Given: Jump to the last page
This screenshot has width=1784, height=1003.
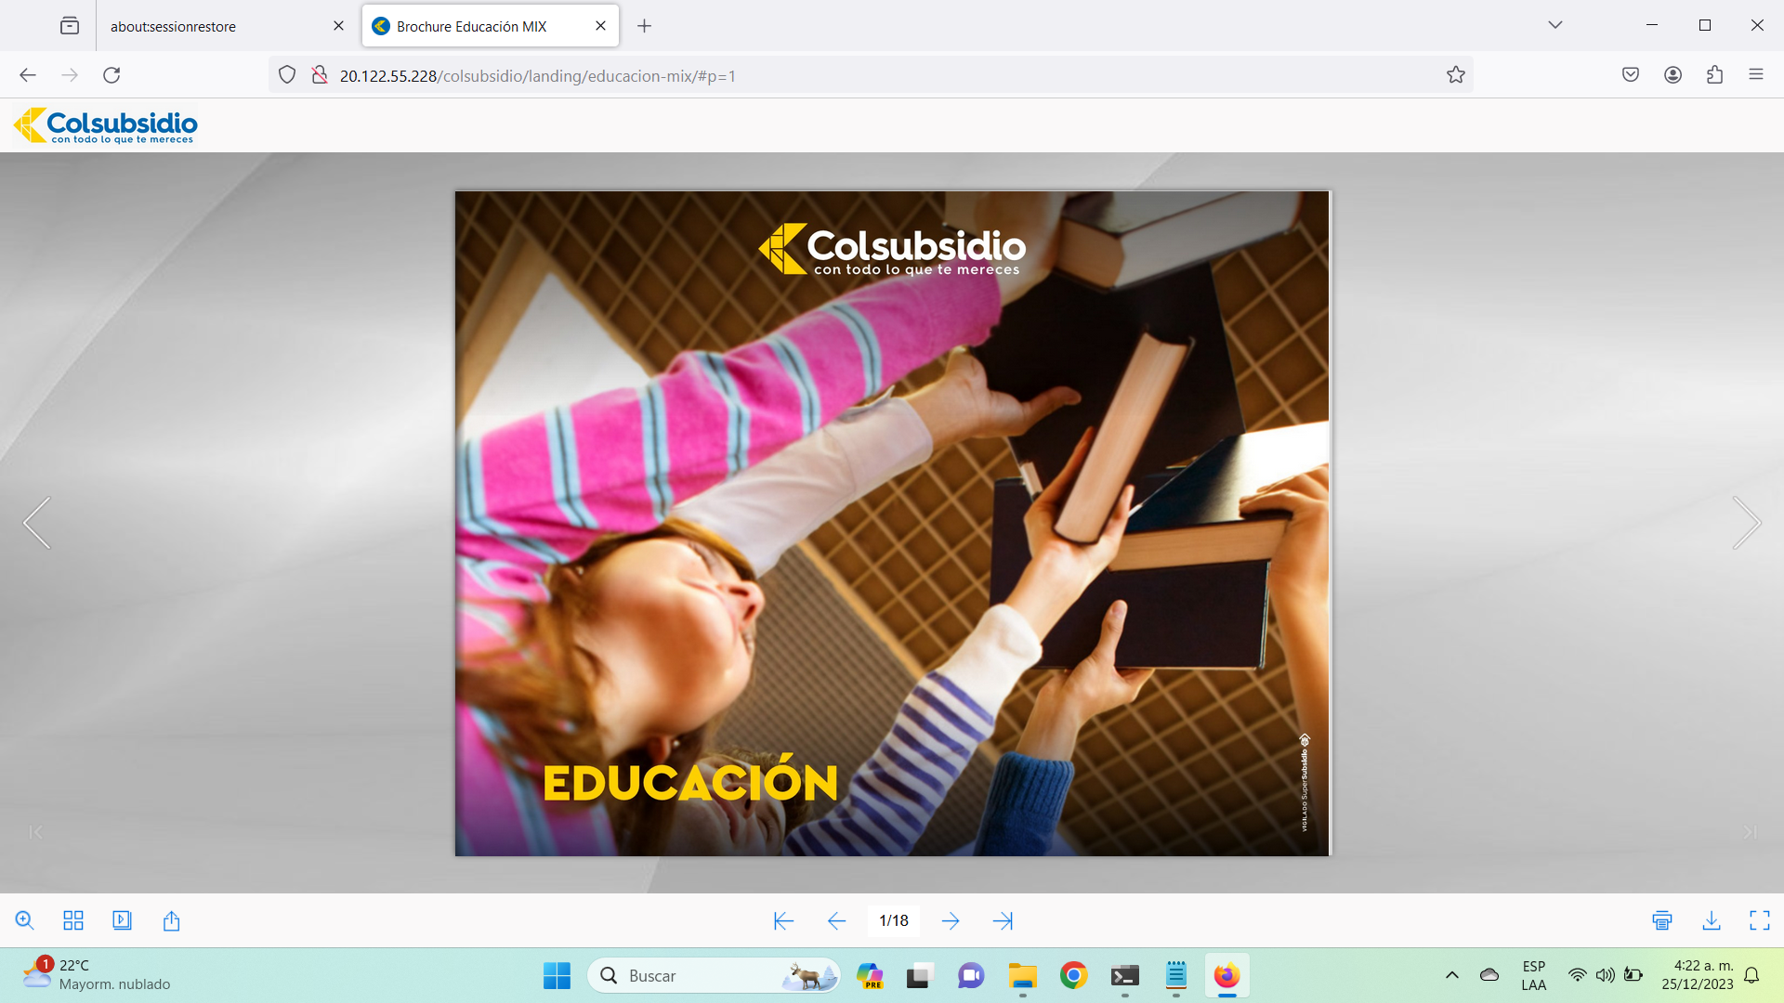Looking at the screenshot, I should pyautogui.click(x=1003, y=920).
